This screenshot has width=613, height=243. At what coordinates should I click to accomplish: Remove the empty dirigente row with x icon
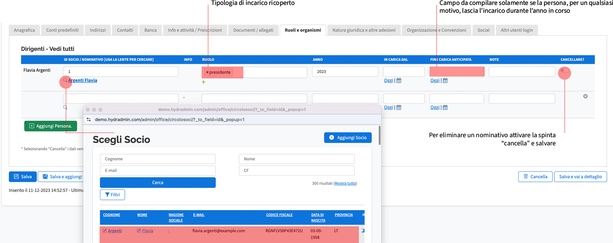click(x=585, y=96)
